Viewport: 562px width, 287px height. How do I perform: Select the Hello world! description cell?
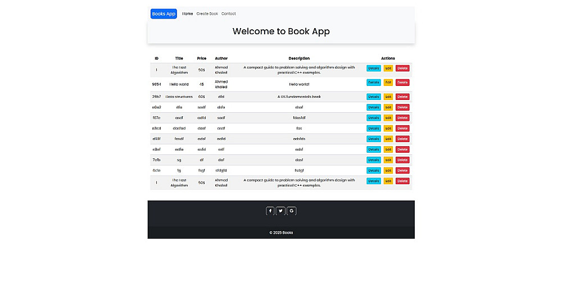[x=300, y=84]
